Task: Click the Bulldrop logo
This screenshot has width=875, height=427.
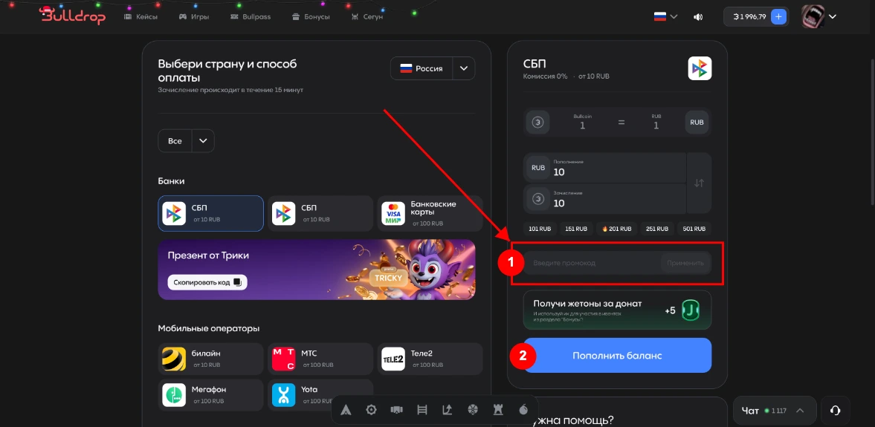Action: point(72,16)
